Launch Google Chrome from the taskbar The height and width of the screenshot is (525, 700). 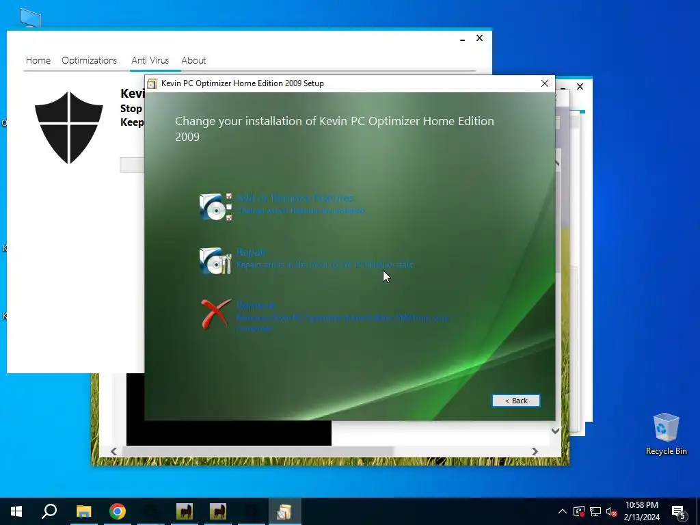pyautogui.click(x=118, y=511)
